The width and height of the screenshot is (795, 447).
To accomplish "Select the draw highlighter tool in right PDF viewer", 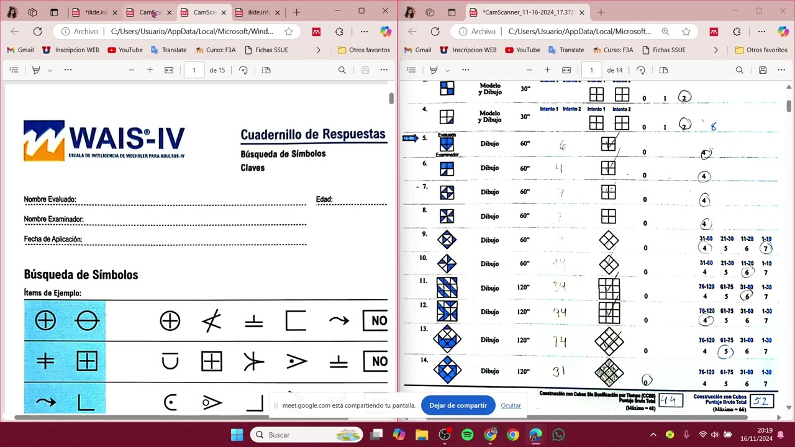I will tap(434, 70).
